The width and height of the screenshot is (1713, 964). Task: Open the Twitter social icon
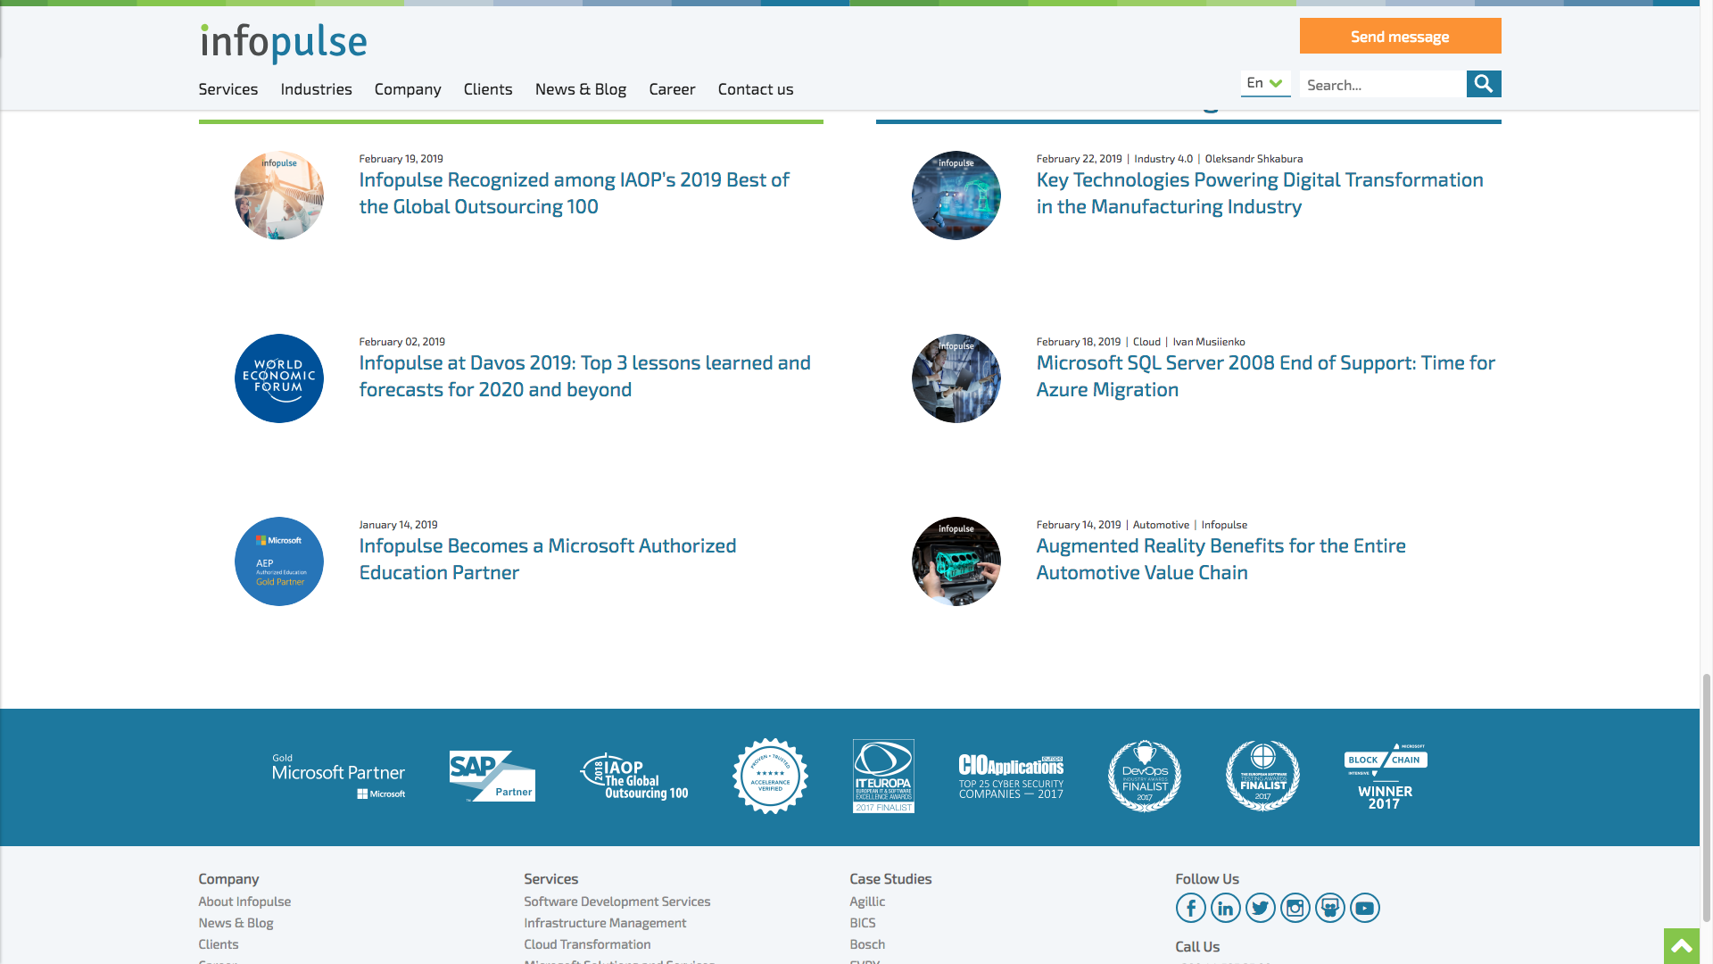pyautogui.click(x=1260, y=908)
